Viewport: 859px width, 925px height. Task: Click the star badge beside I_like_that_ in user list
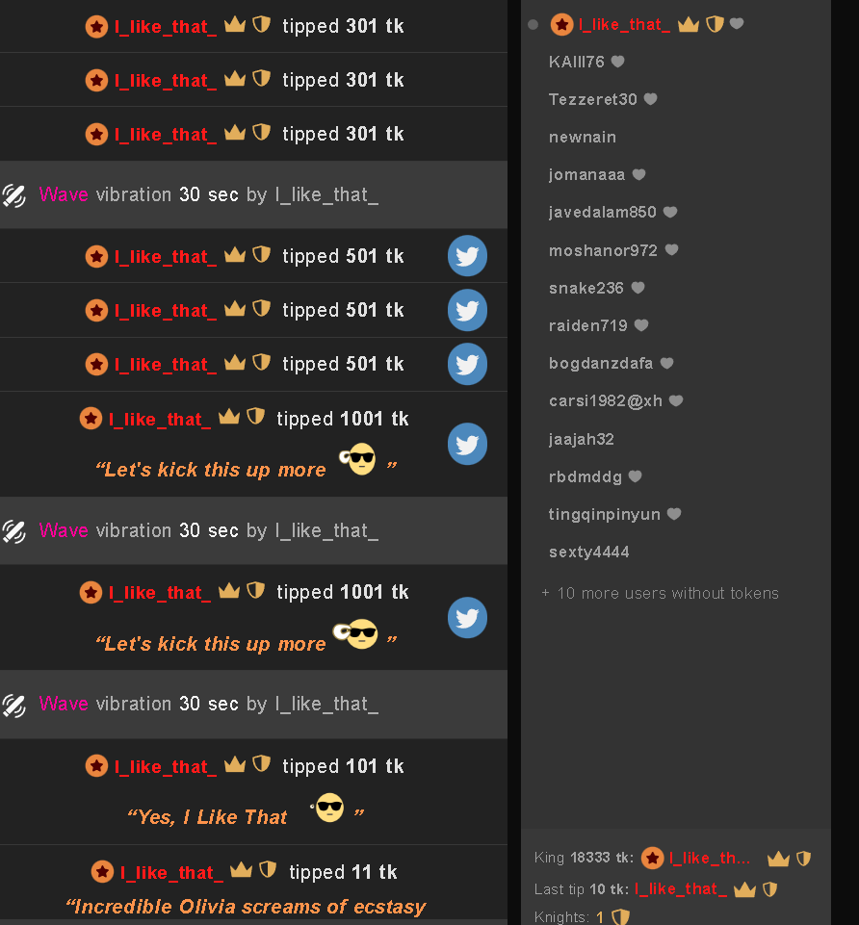pyautogui.click(x=561, y=25)
